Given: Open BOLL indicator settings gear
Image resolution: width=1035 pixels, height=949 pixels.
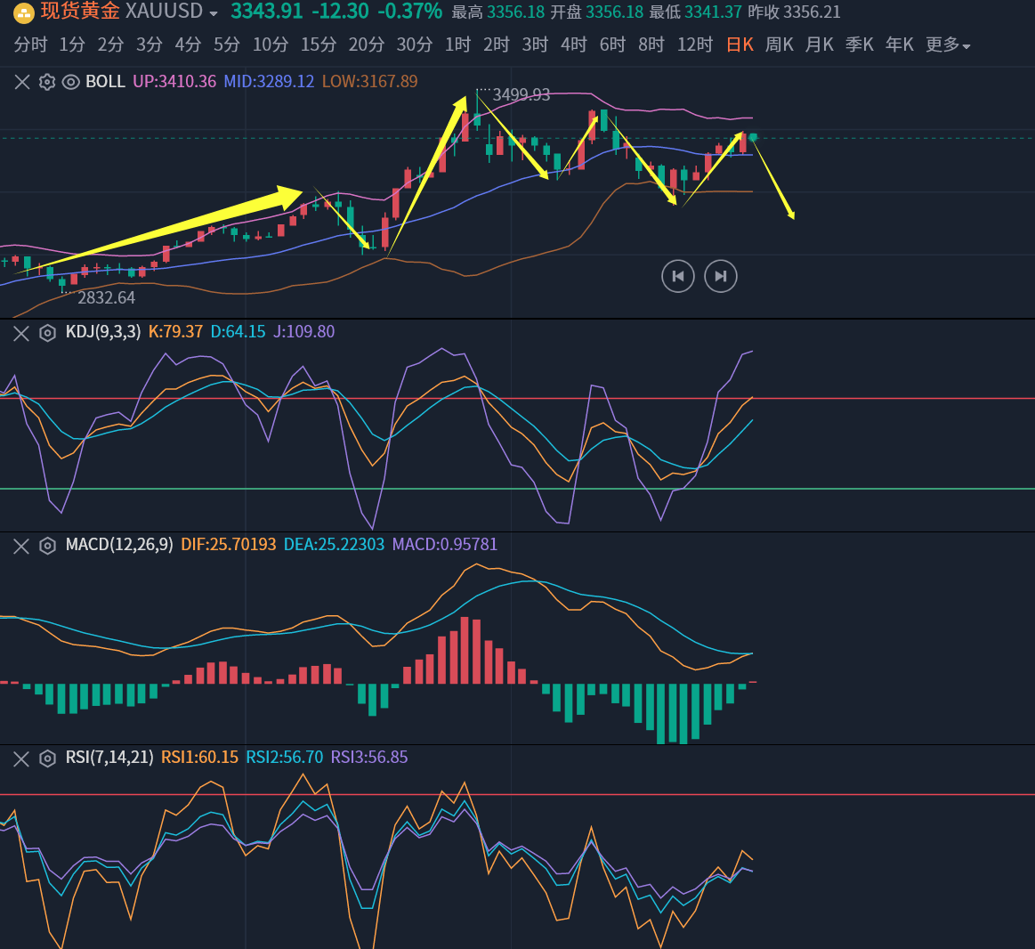Looking at the screenshot, I should click(x=47, y=82).
